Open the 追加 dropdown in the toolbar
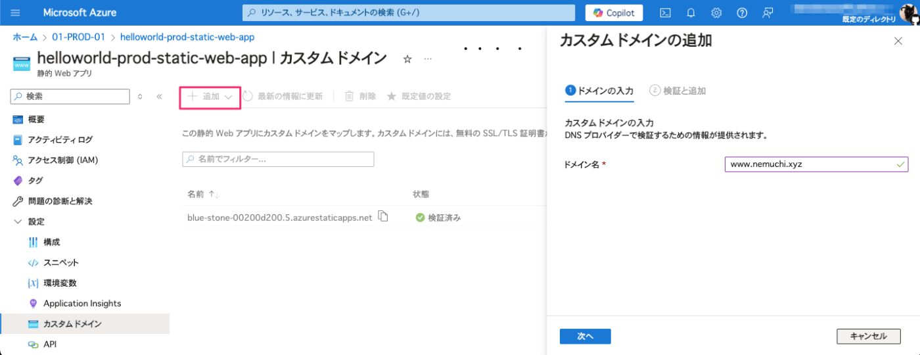Image resolution: width=920 pixels, height=355 pixels. point(210,96)
